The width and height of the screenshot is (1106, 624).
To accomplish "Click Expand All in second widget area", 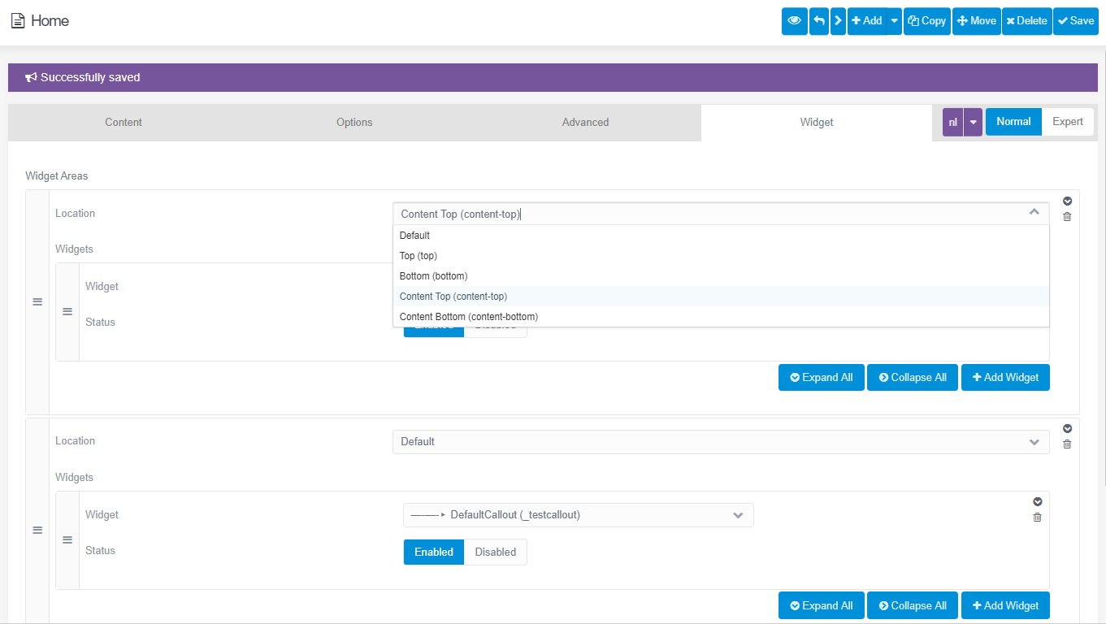I will 821,606.
